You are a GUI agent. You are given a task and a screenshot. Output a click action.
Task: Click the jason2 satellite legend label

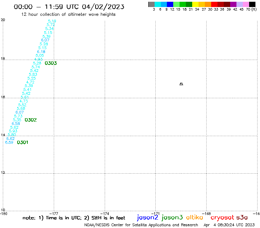pos(148,217)
